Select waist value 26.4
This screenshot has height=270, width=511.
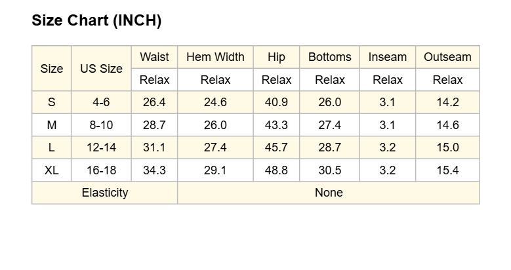(154, 102)
